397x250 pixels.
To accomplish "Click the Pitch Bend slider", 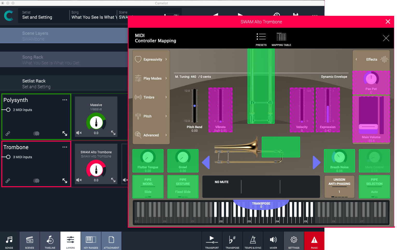I will (195, 106).
